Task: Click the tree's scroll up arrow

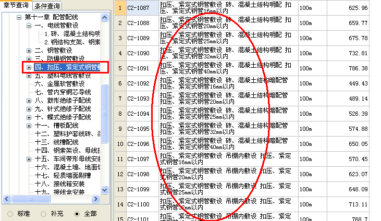Action: (x=104, y=18)
